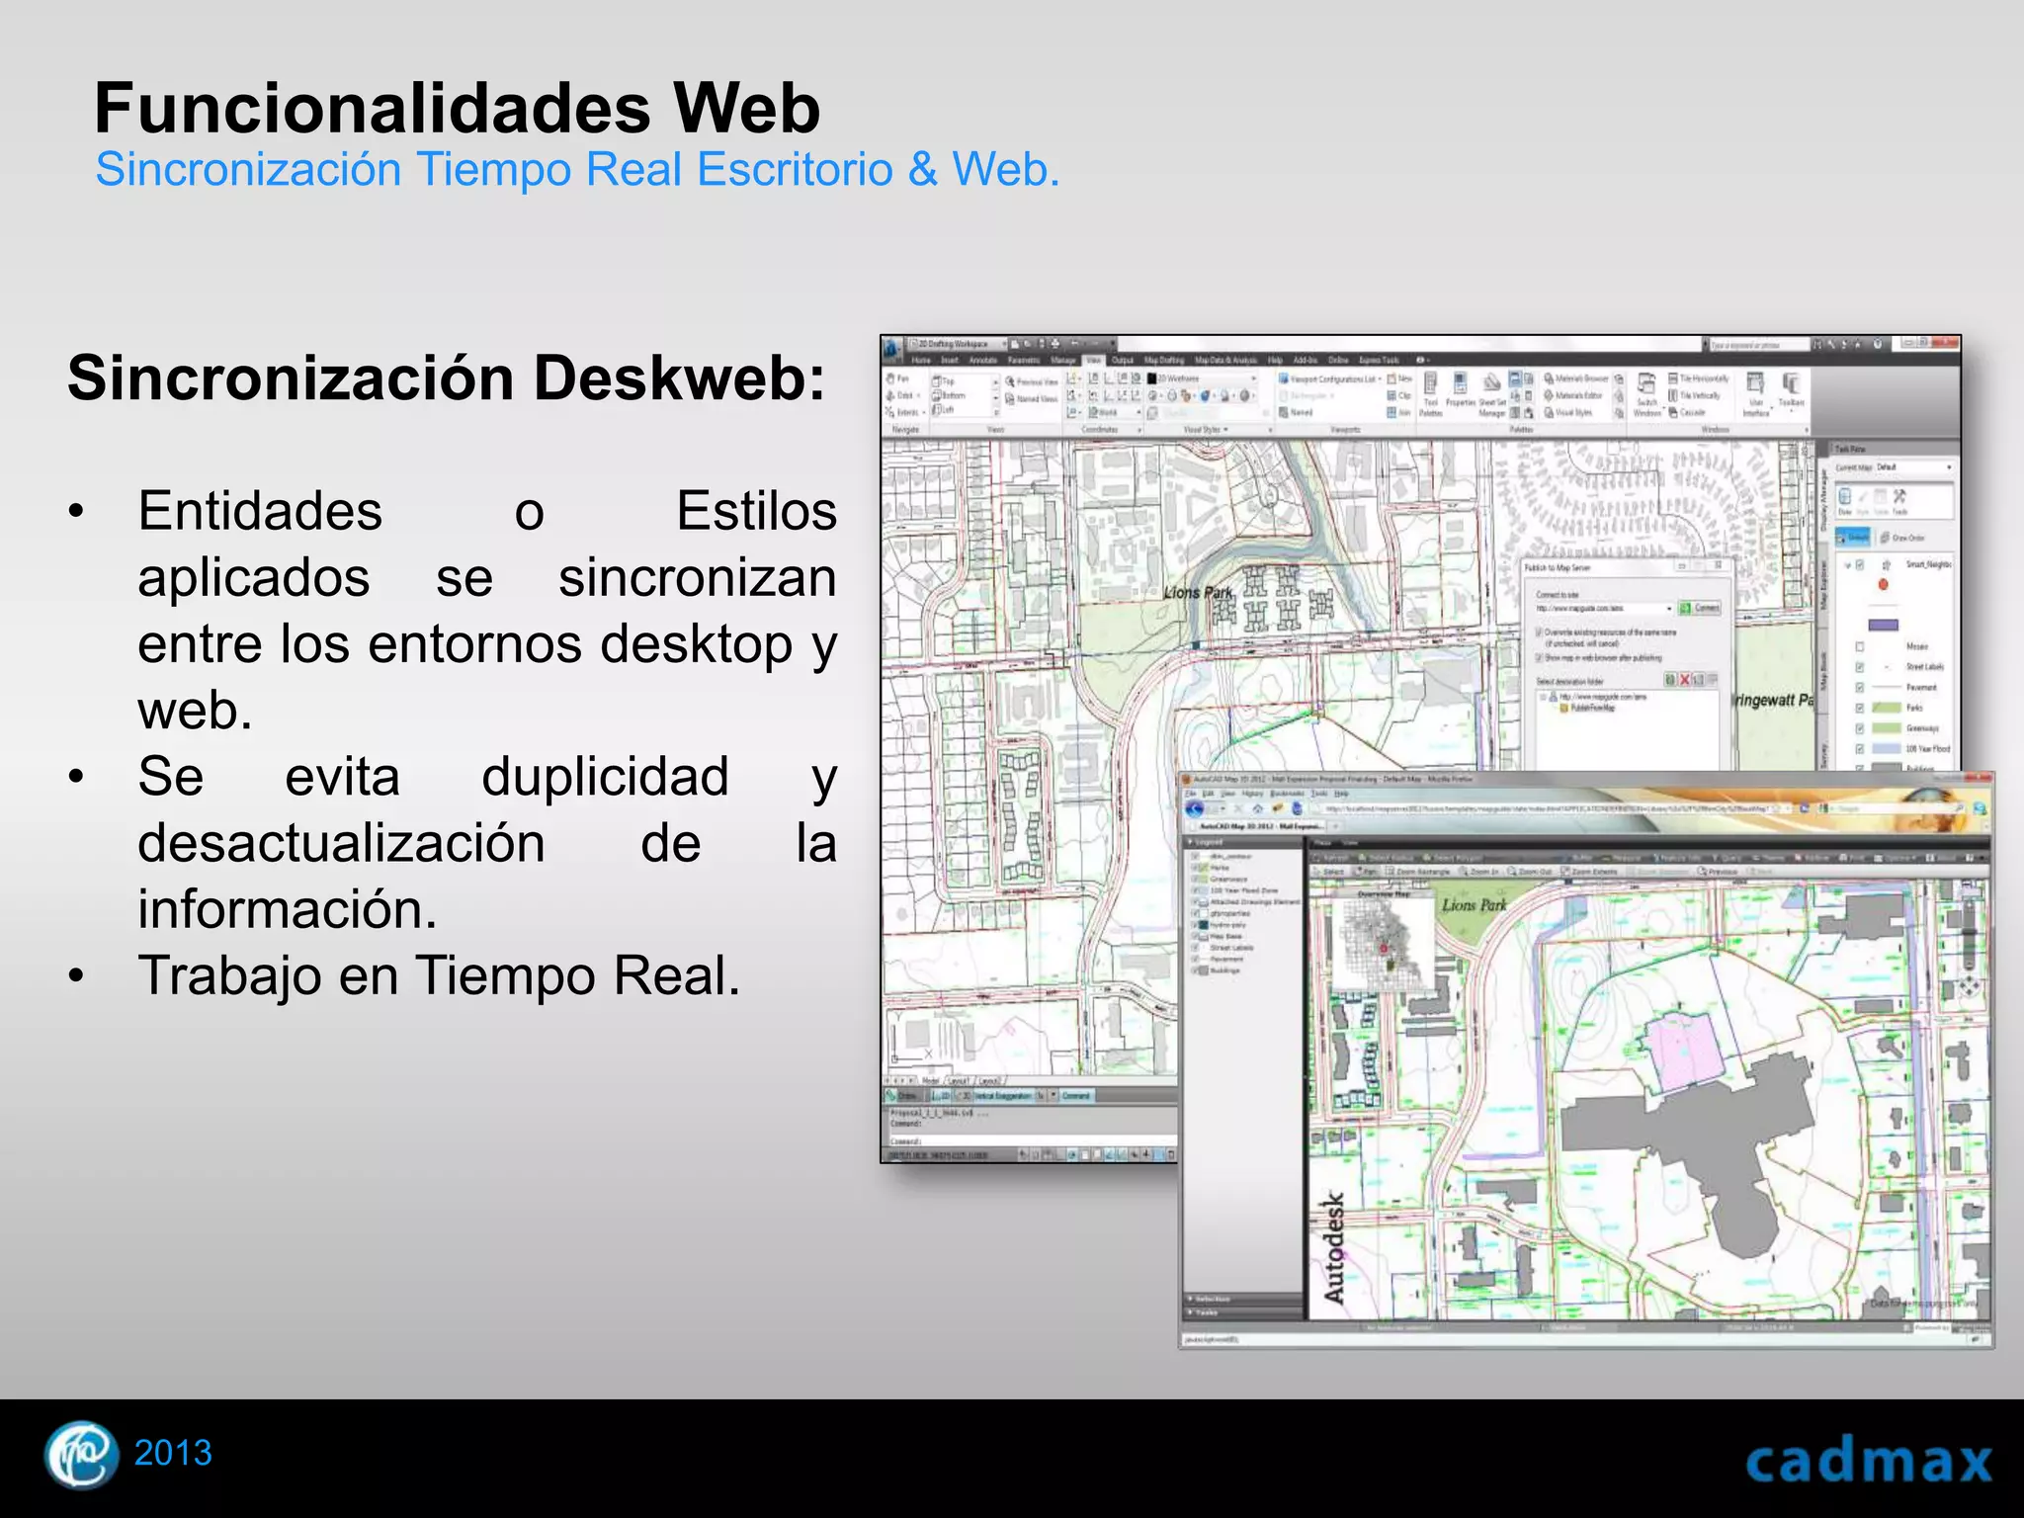
Task: Open the Materials Browser
Action: pos(1576,379)
